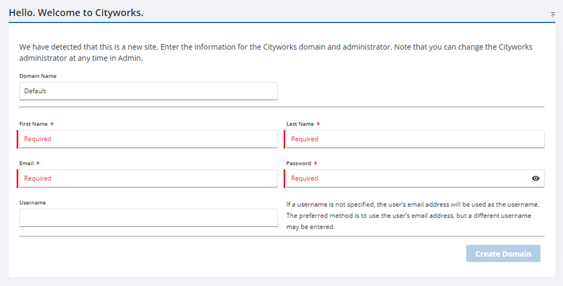This screenshot has height=286, width=563.
Task: Click the Hello. Welcome to Cityworks heading
Action: (76, 12)
